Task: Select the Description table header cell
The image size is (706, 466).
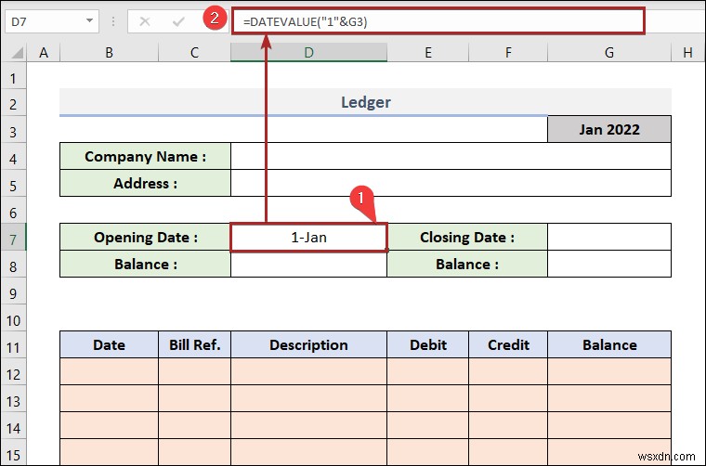Action: [x=308, y=345]
